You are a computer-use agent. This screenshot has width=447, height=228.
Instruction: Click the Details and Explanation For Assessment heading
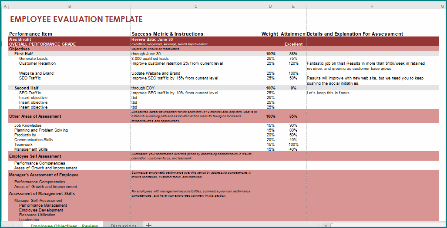pos(355,34)
